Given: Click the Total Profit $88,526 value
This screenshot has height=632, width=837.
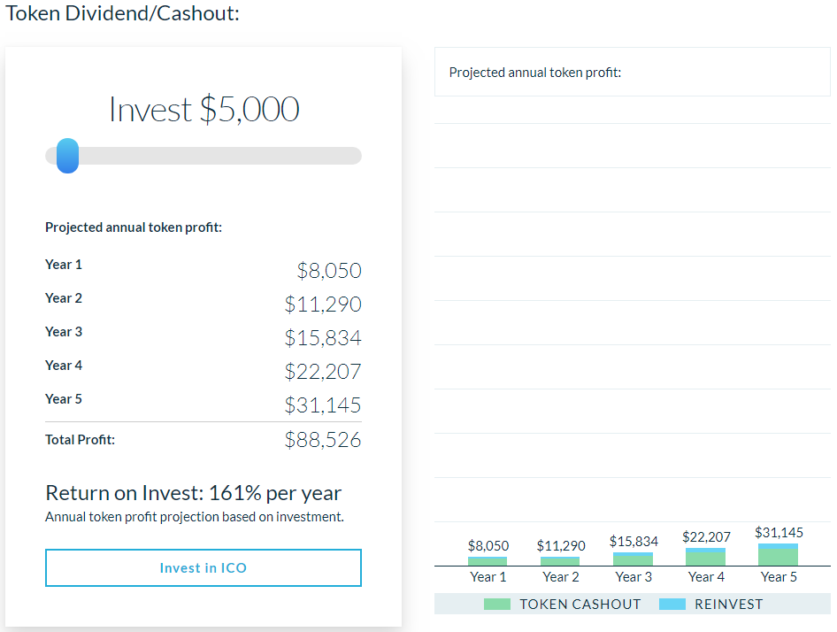Looking at the screenshot, I should click(x=322, y=439).
